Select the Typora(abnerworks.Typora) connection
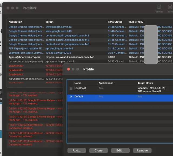 pos(25,57)
